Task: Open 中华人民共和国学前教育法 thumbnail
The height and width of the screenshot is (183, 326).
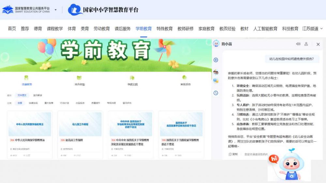Action: (30, 124)
